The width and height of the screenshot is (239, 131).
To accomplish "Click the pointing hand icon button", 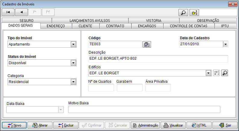I will (x=194, y=13).
